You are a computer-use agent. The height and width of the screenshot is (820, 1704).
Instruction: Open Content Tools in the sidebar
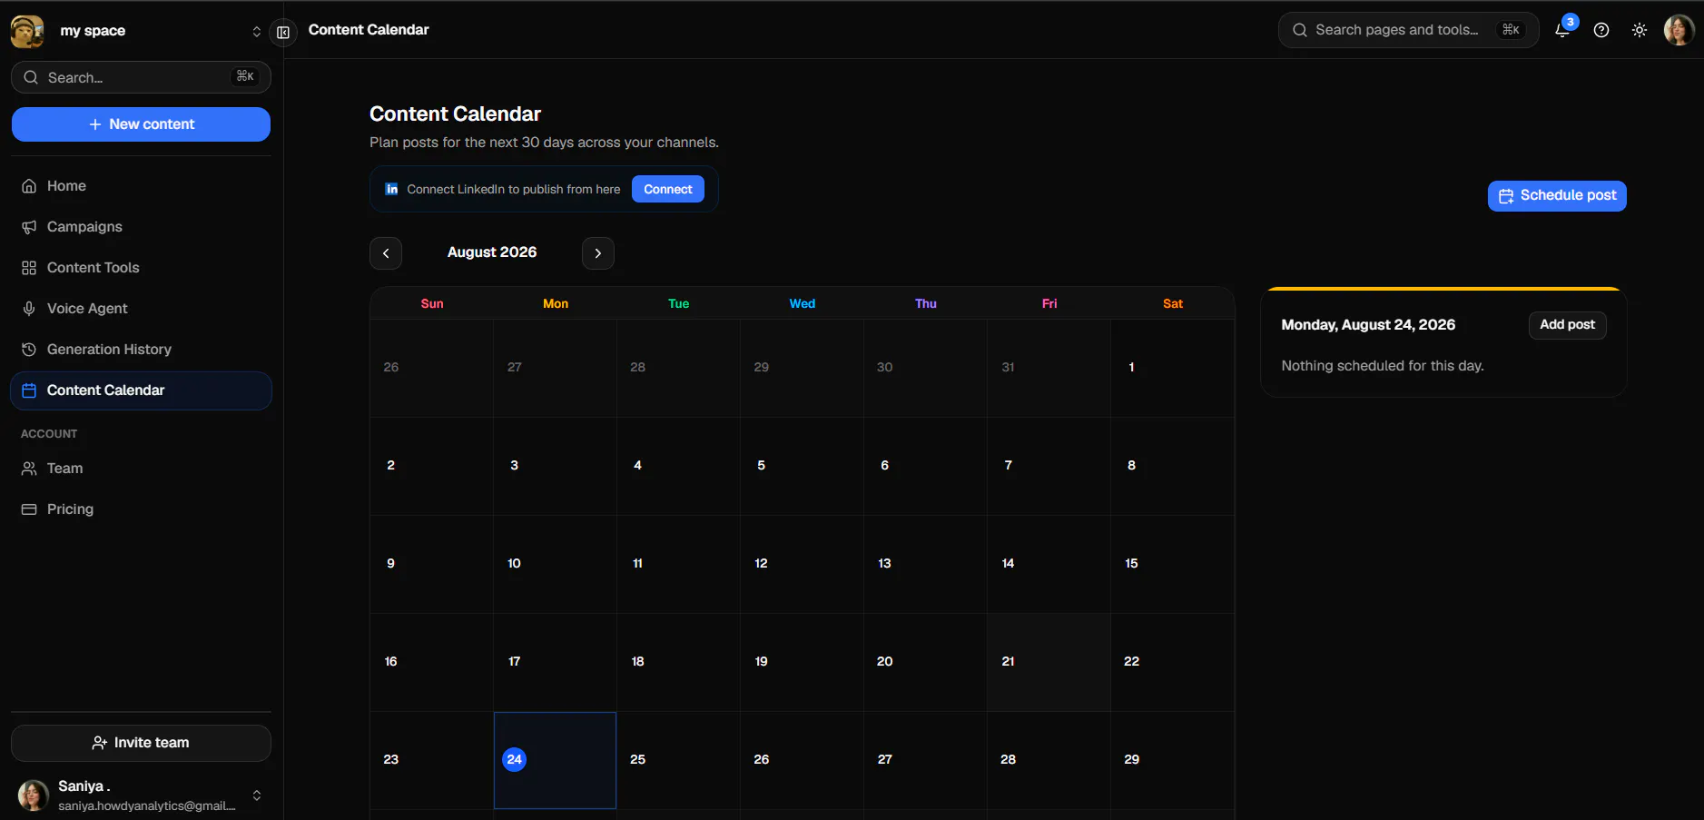tap(141, 268)
